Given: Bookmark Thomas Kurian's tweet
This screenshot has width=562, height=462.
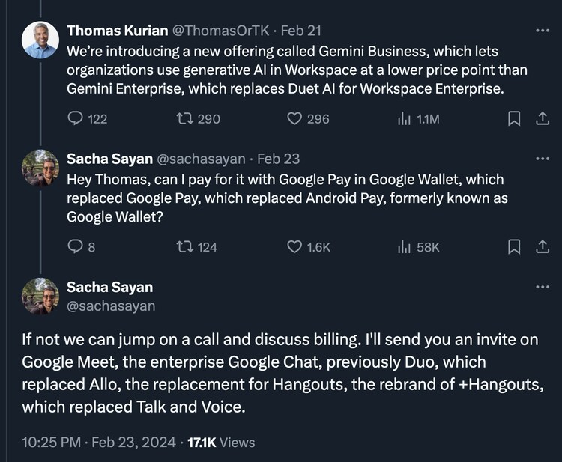Looking at the screenshot, I should tap(515, 118).
